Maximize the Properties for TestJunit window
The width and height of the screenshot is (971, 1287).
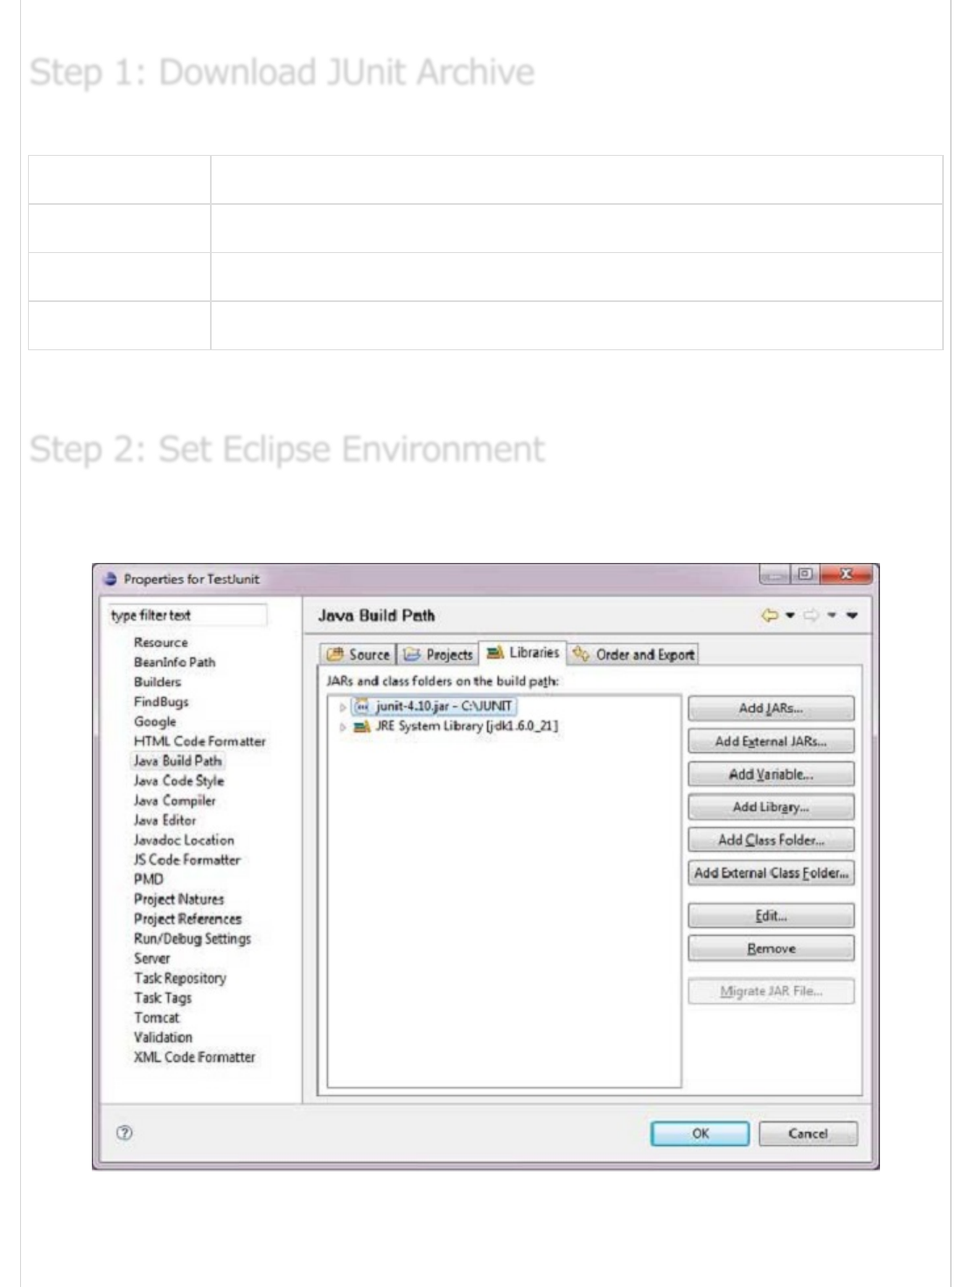805,574
